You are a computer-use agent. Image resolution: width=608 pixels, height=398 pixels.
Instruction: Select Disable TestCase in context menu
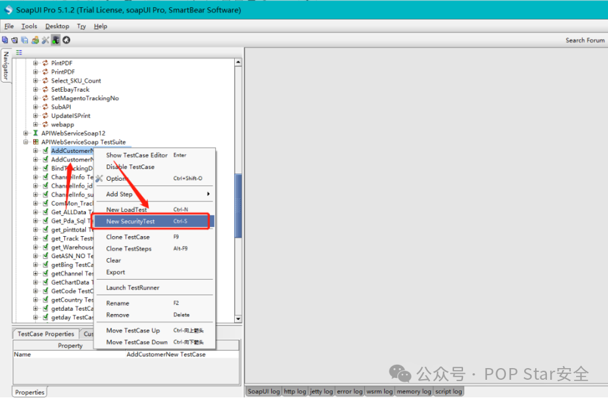pyautogui.click(x=154, y=166)
